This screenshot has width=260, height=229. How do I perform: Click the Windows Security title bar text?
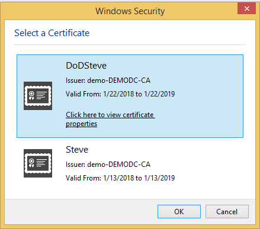click(x=130, y=11)
